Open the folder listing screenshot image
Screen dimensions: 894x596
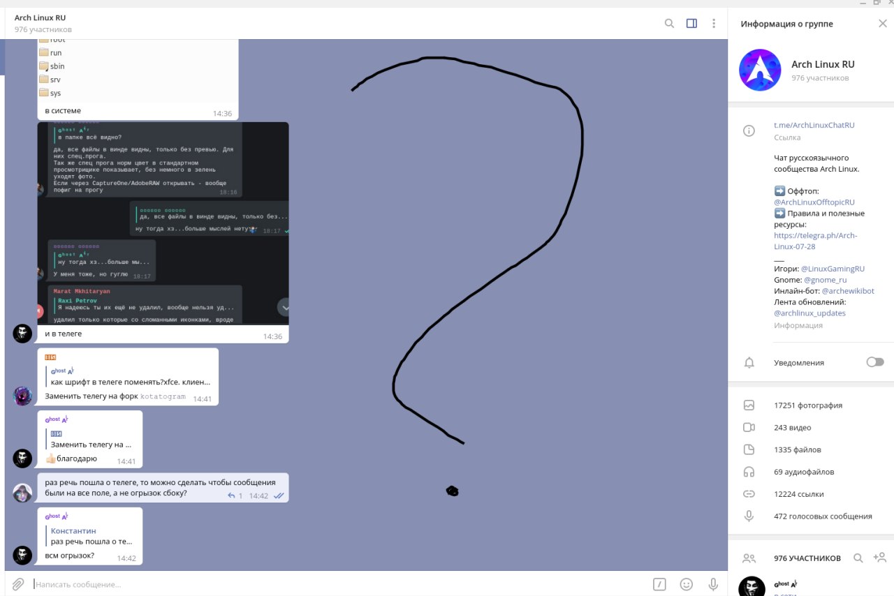tap(138, 70)
